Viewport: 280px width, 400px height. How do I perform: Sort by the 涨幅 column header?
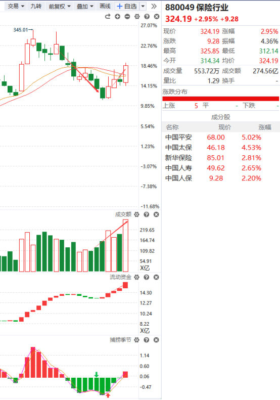pos(265,127)
